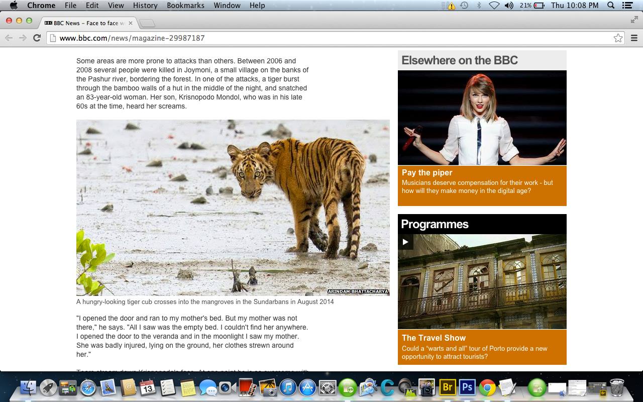Launch Photoshop from the dock
Viewport: 643px width, 402px height.
click(467, 387)
